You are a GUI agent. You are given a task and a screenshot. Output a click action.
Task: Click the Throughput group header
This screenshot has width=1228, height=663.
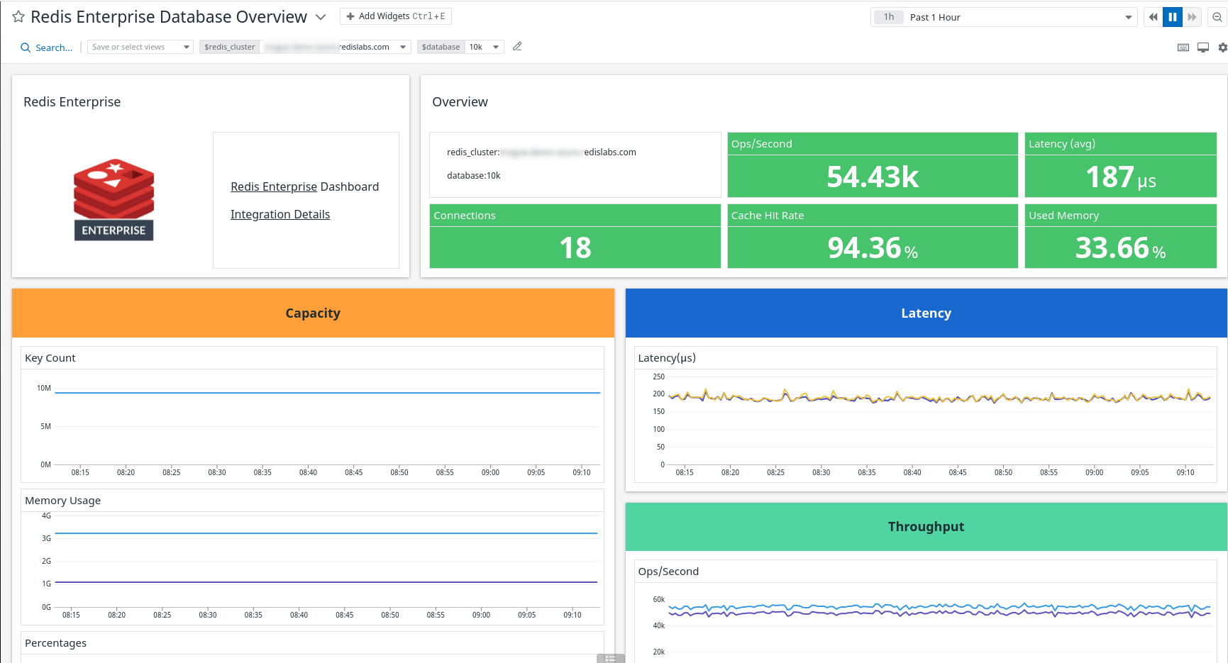926,526
